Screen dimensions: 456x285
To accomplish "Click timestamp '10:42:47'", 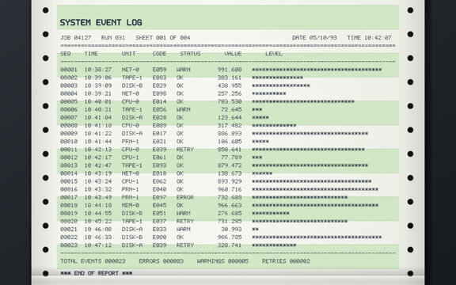I will tap(98, 165).
